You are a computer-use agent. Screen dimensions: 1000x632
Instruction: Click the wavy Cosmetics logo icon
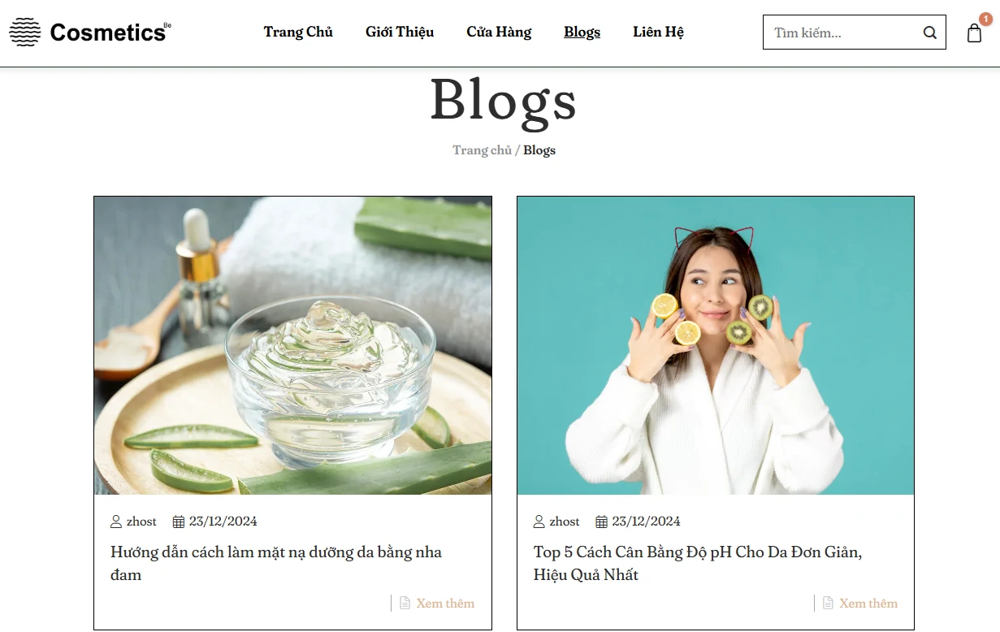pos(25,32)
